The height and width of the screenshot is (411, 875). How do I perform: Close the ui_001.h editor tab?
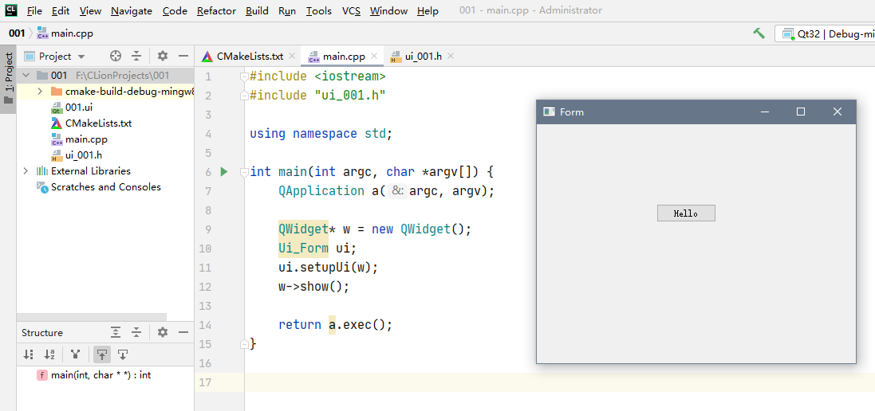tap(451, 57)
